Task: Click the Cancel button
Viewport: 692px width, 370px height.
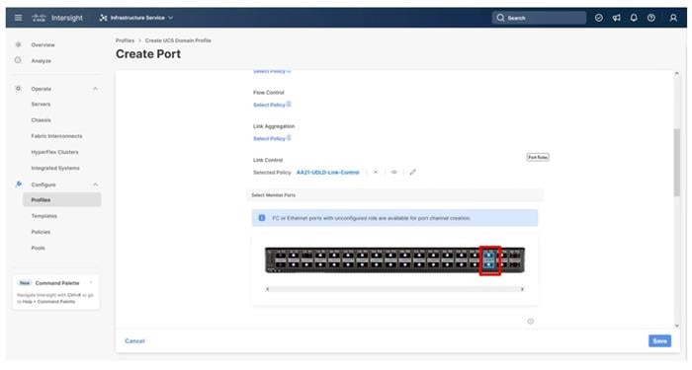Action: (x=134, y=341)
